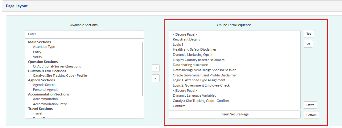The image size is (342, 128).
Task: Select Registrant Details in sequence
Action: pyautogui.click(x=186, y=39)
